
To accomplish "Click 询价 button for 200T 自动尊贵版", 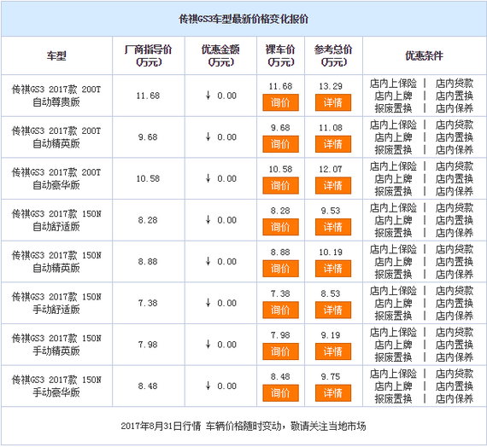I will point(280,102).
